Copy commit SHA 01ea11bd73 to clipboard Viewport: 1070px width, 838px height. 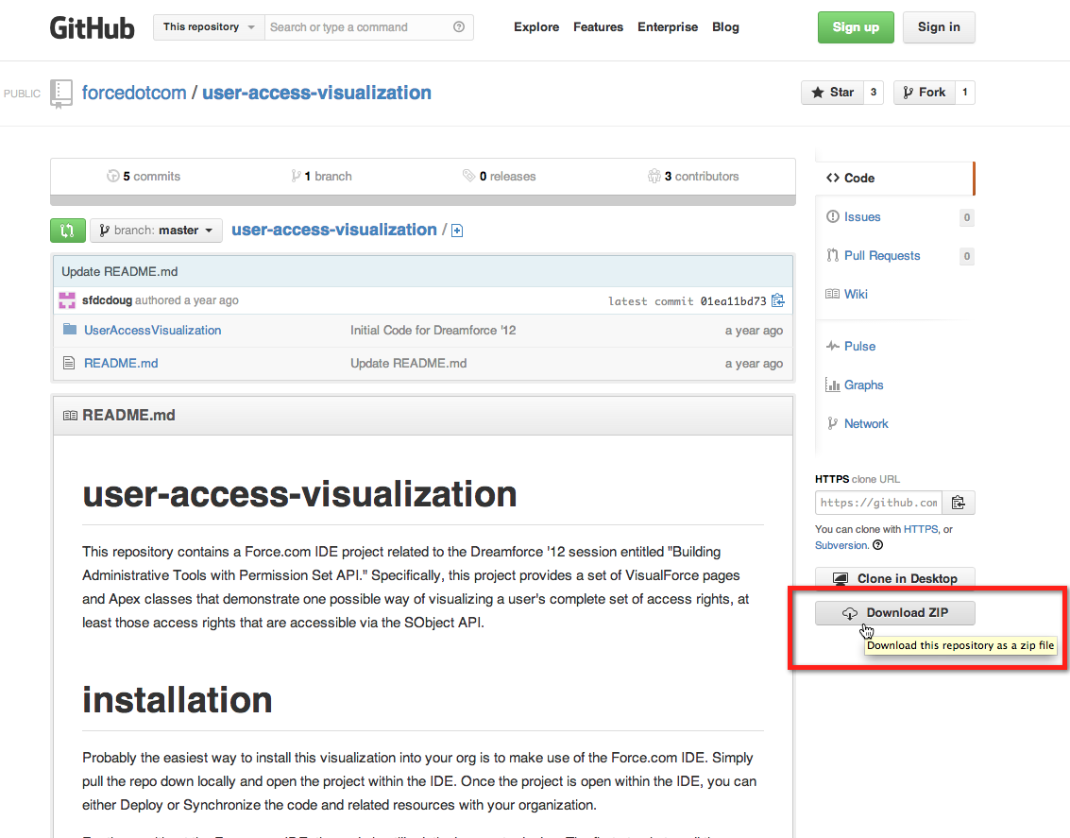[778, 300]
